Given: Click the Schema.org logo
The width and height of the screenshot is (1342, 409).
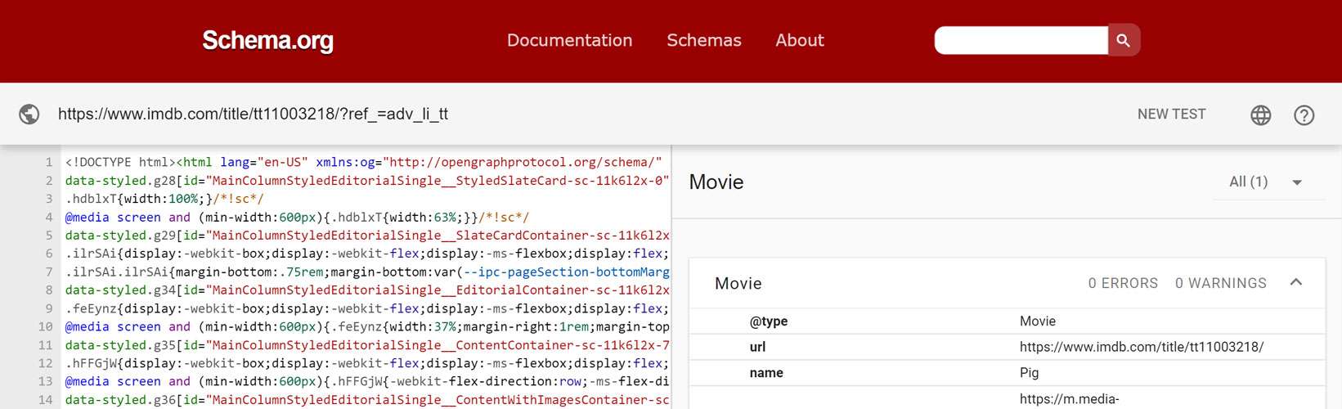Looking at the screenshot, I should click(x=267, y=40).
